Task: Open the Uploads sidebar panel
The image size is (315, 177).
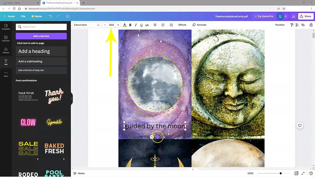Action: tap(6, 50)
